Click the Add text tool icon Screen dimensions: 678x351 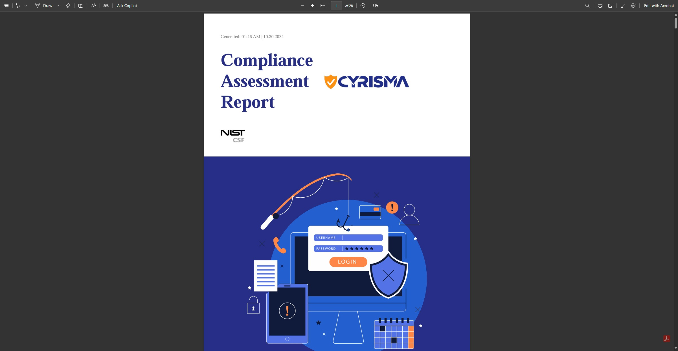click(x=81, y=6)
